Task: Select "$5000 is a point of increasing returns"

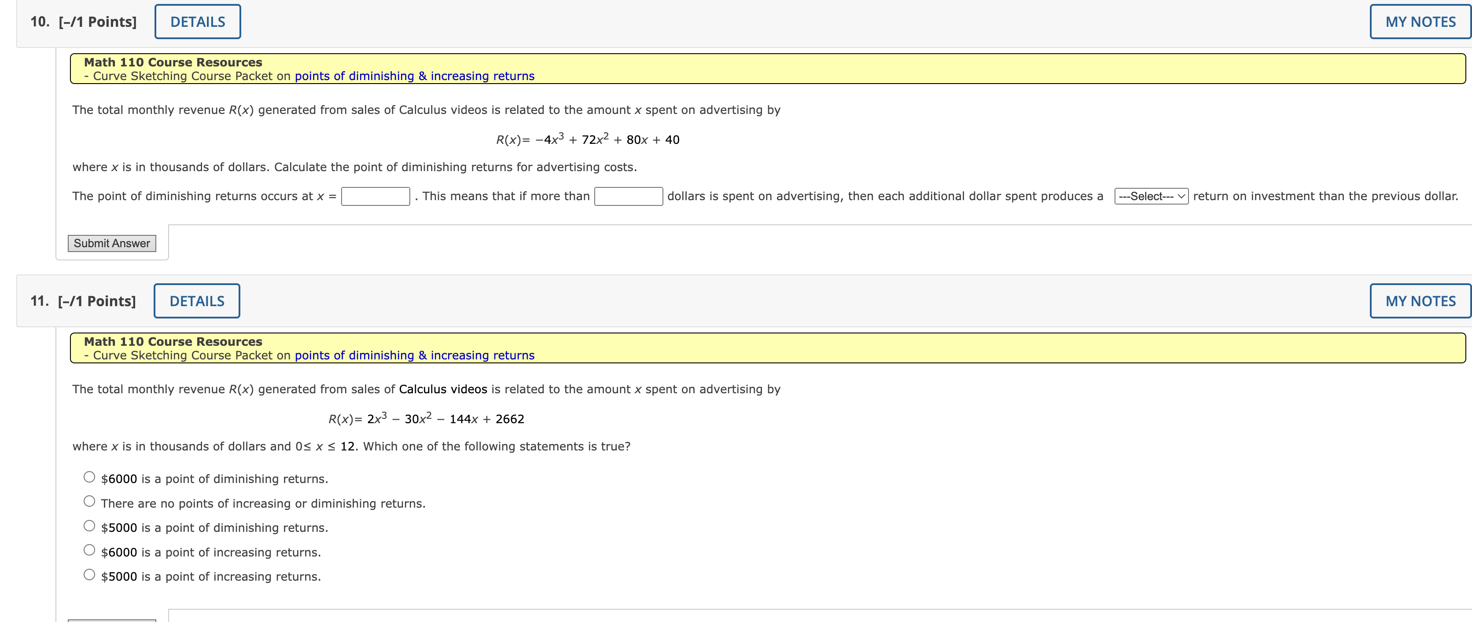Action: 89,574
